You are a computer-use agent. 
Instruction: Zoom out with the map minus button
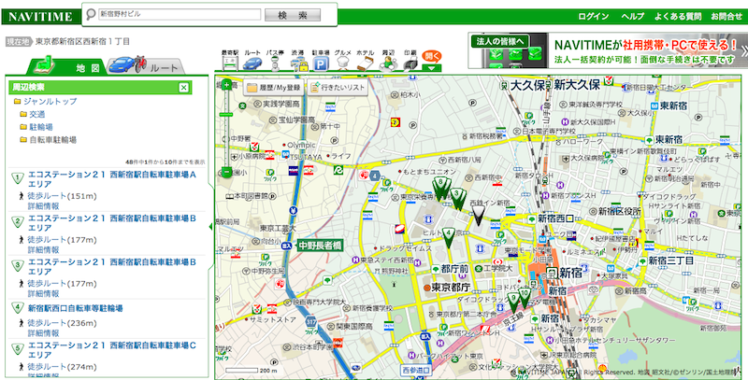click(226, 172)
